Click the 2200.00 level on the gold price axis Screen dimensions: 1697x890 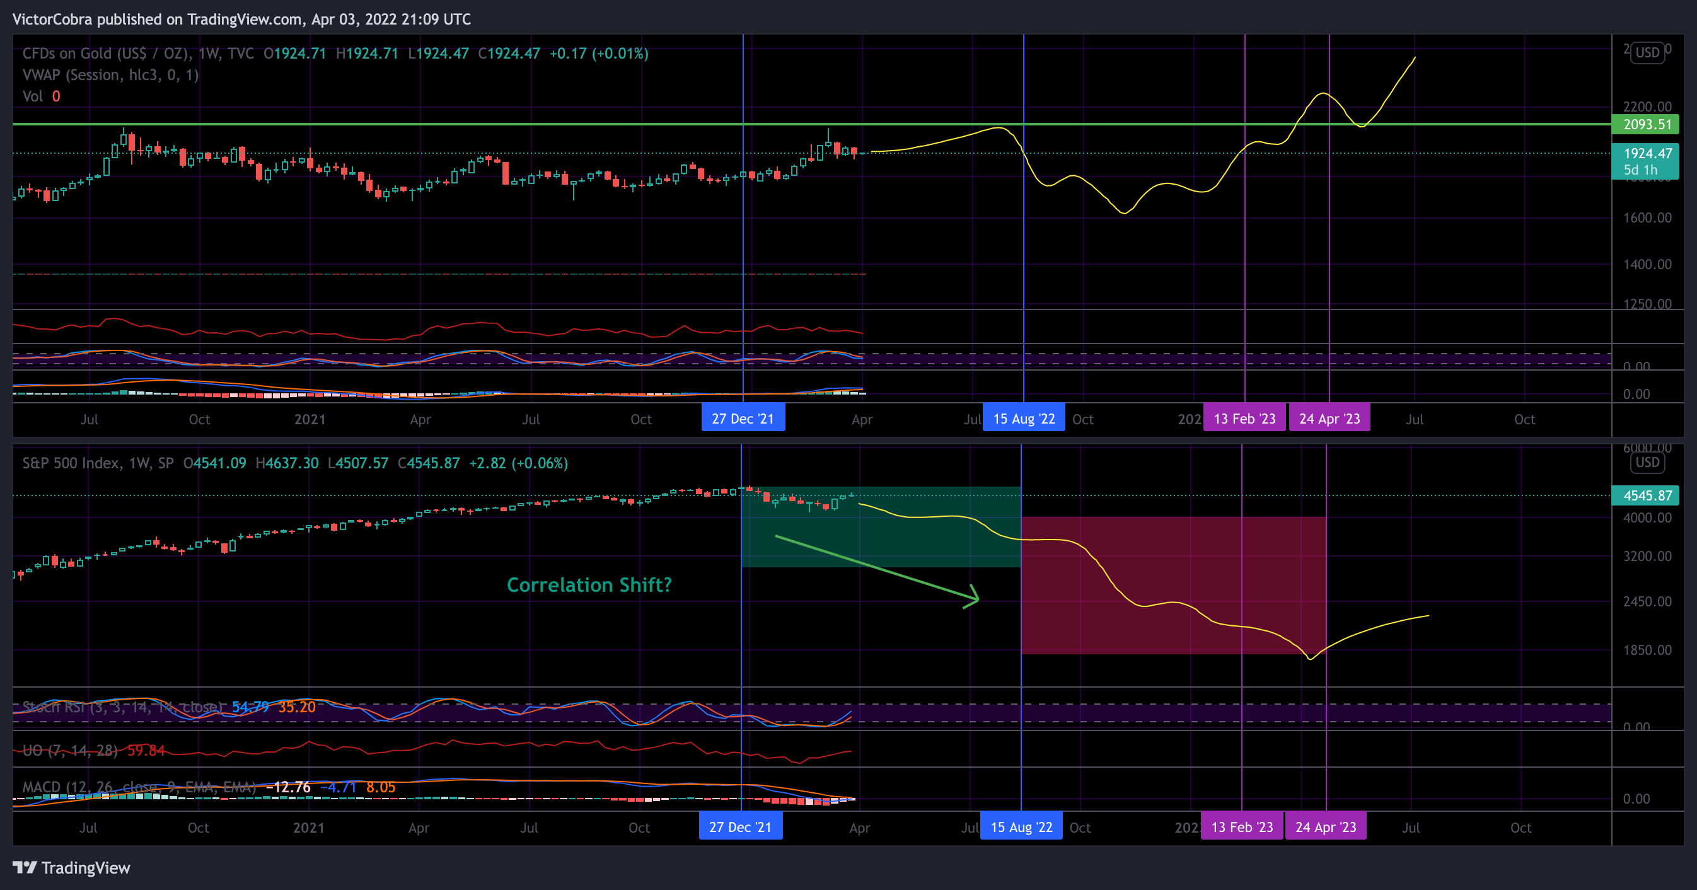pos(1647,106)
